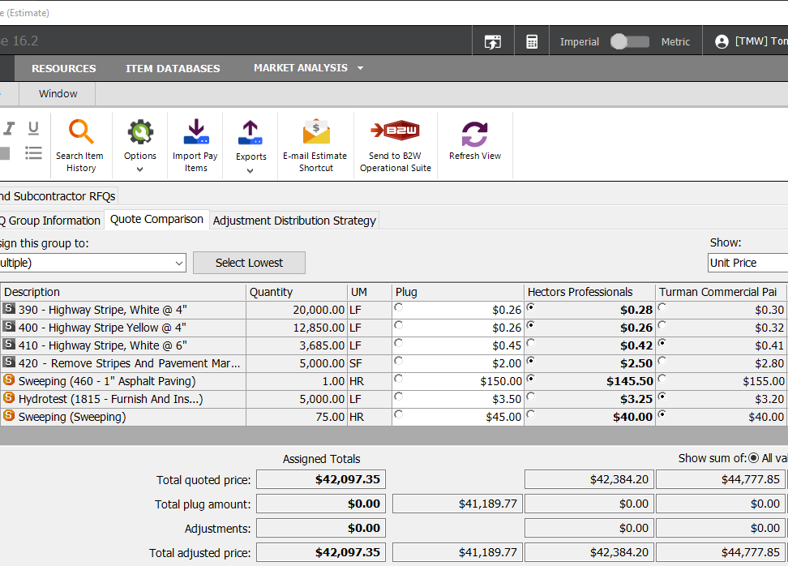Screen dimensions: 788x566
Task: Click S icon for item 400 row
Action: coord(9,326)
